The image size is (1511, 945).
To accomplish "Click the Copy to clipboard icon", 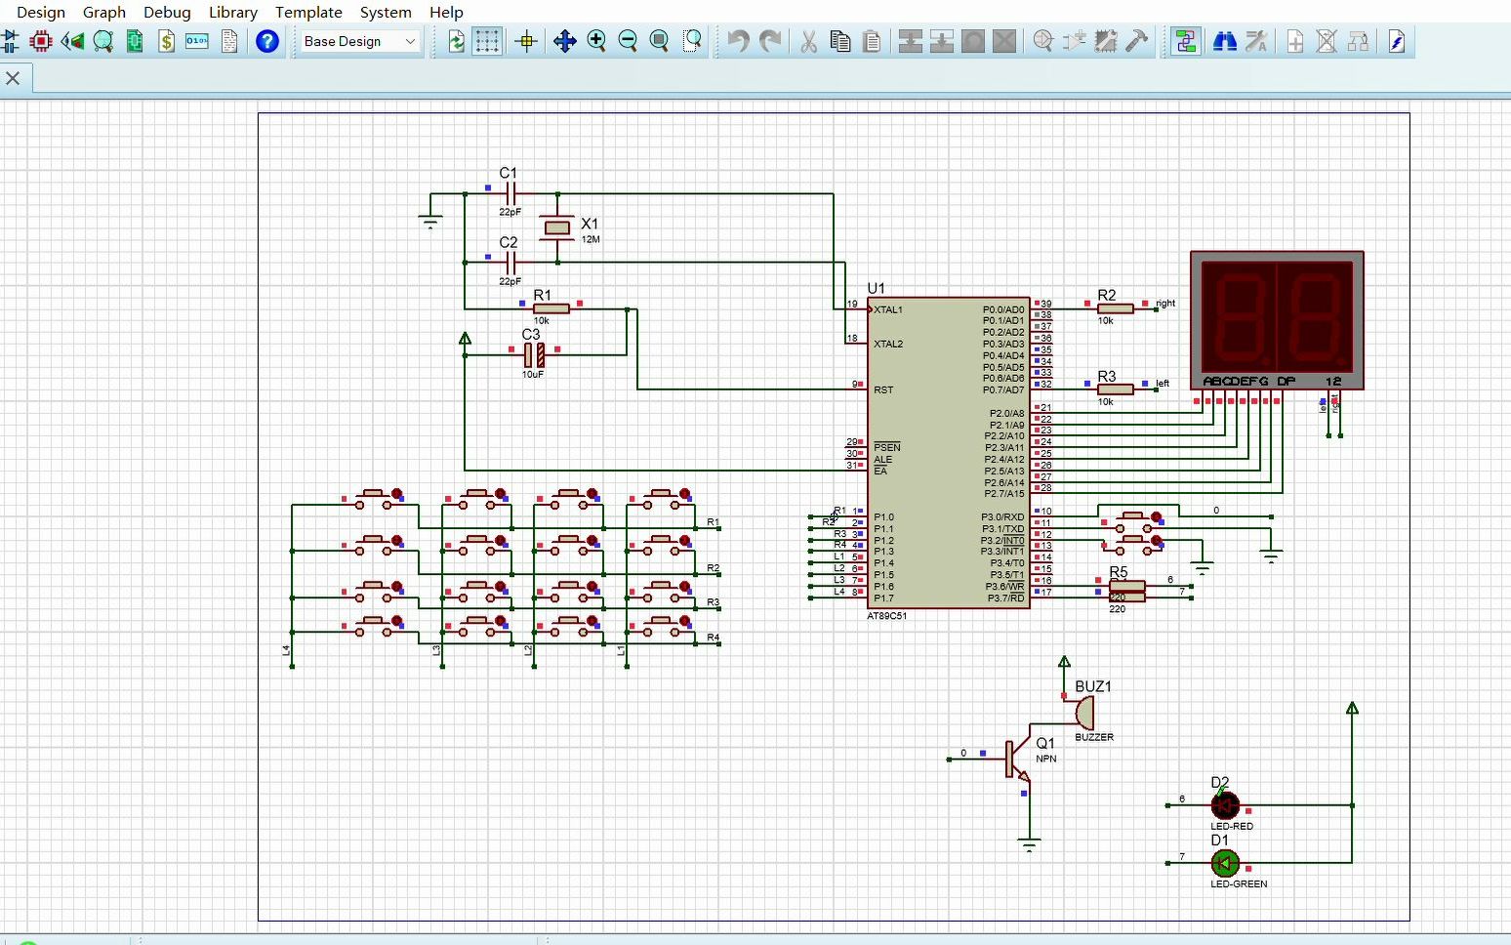I will (839, 41).
